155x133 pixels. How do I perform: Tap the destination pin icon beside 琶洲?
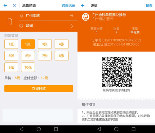(x=21, y=26)
